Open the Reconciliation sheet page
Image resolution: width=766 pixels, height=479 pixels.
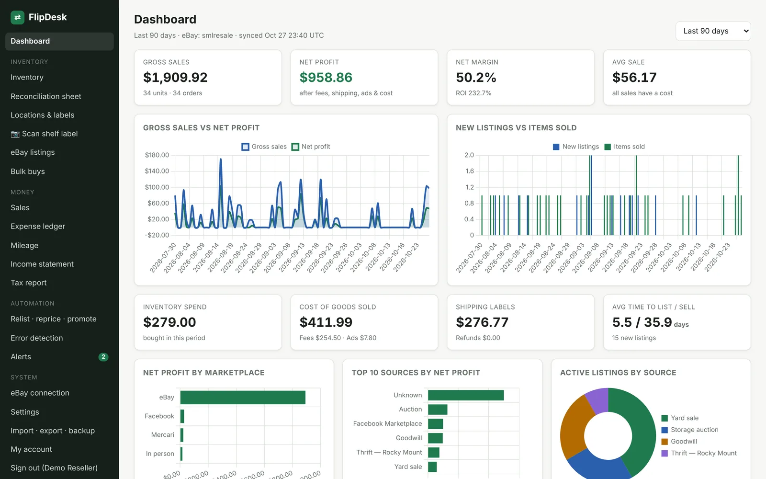point(59,96)
